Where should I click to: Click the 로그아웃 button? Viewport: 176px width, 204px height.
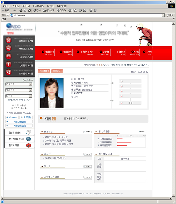(26, 117)
